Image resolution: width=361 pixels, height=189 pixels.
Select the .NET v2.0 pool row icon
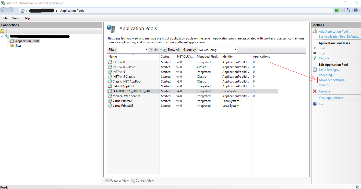[110, 62]
